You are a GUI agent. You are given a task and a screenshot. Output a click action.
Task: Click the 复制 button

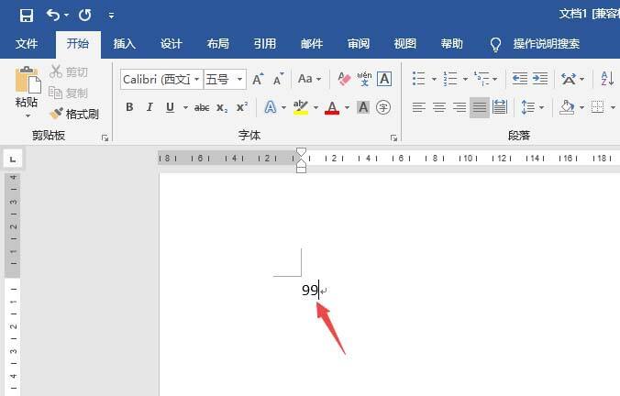click(x=68, y=93)
